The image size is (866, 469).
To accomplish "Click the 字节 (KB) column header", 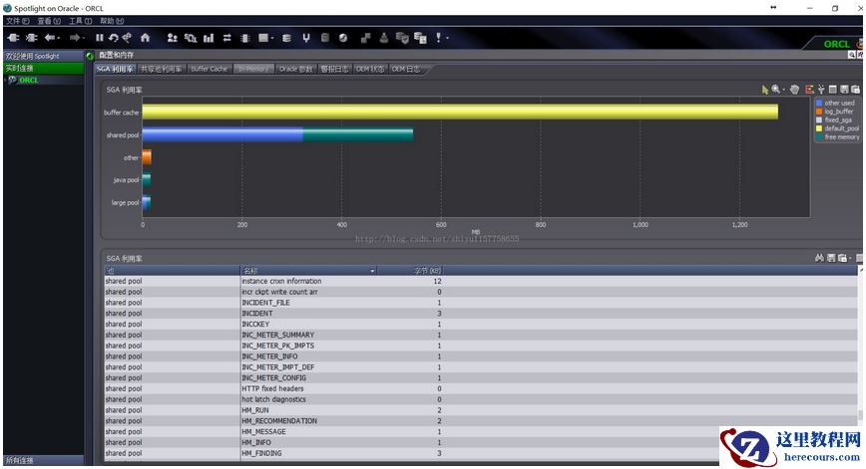I will pyautogui.click(x=409, y=271).
